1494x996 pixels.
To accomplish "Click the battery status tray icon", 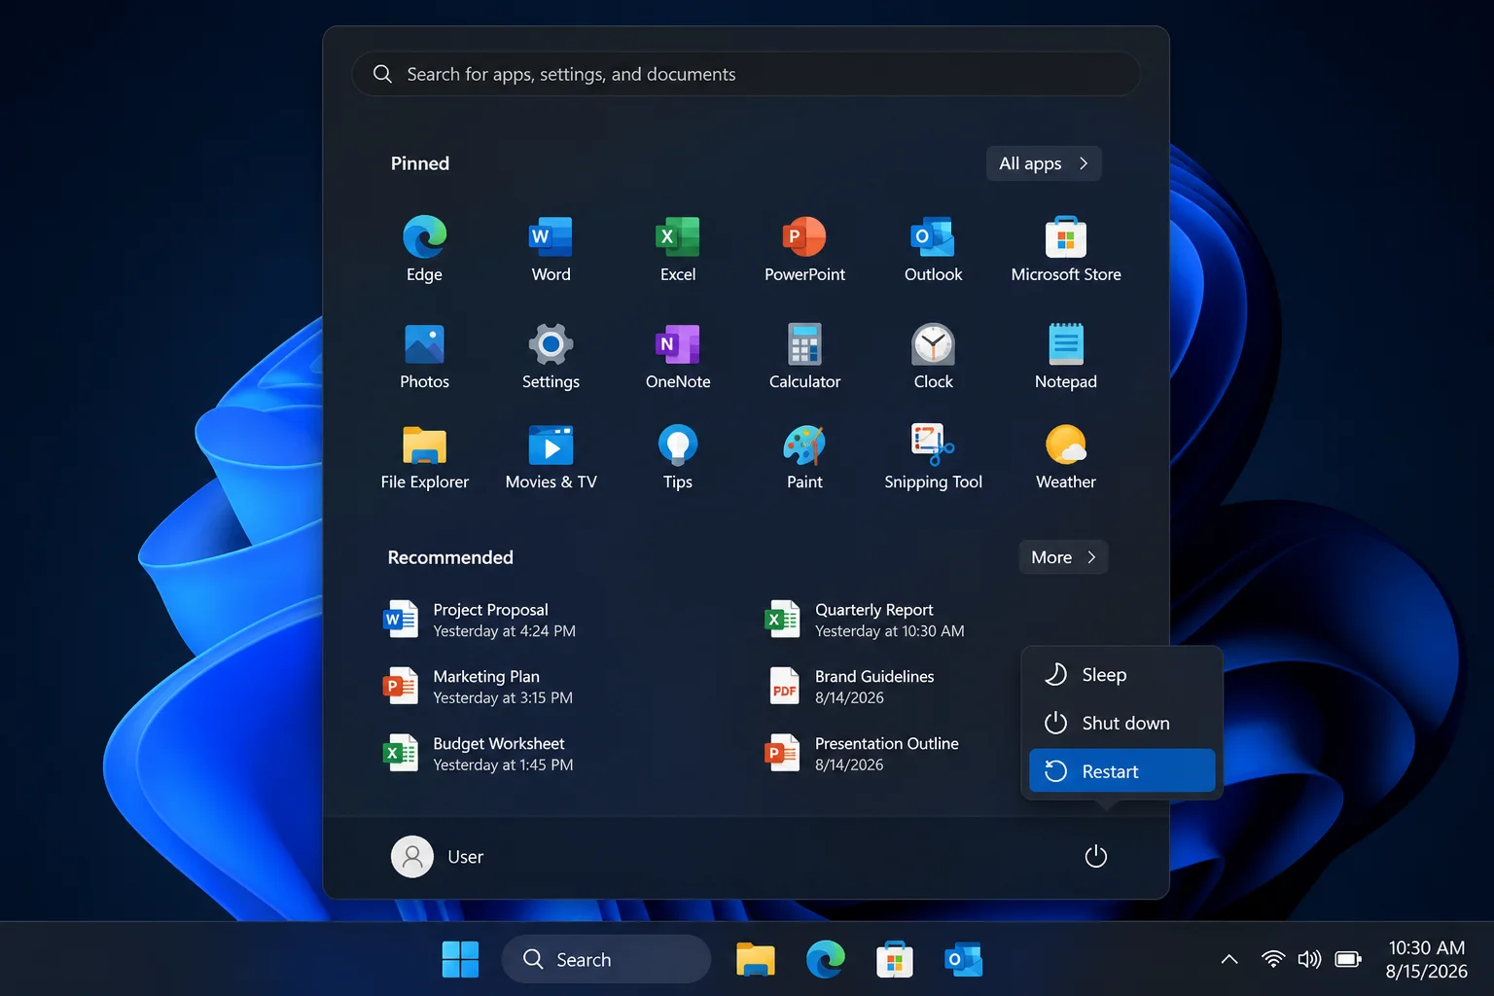I will click(x=1348, y=960).
